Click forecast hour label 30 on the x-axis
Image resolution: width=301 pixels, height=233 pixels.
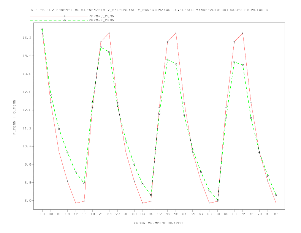[x=126, y=214]
